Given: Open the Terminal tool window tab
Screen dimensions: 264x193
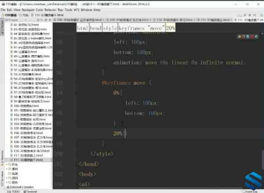Looking at the screenshot, I should coord(30,192).
